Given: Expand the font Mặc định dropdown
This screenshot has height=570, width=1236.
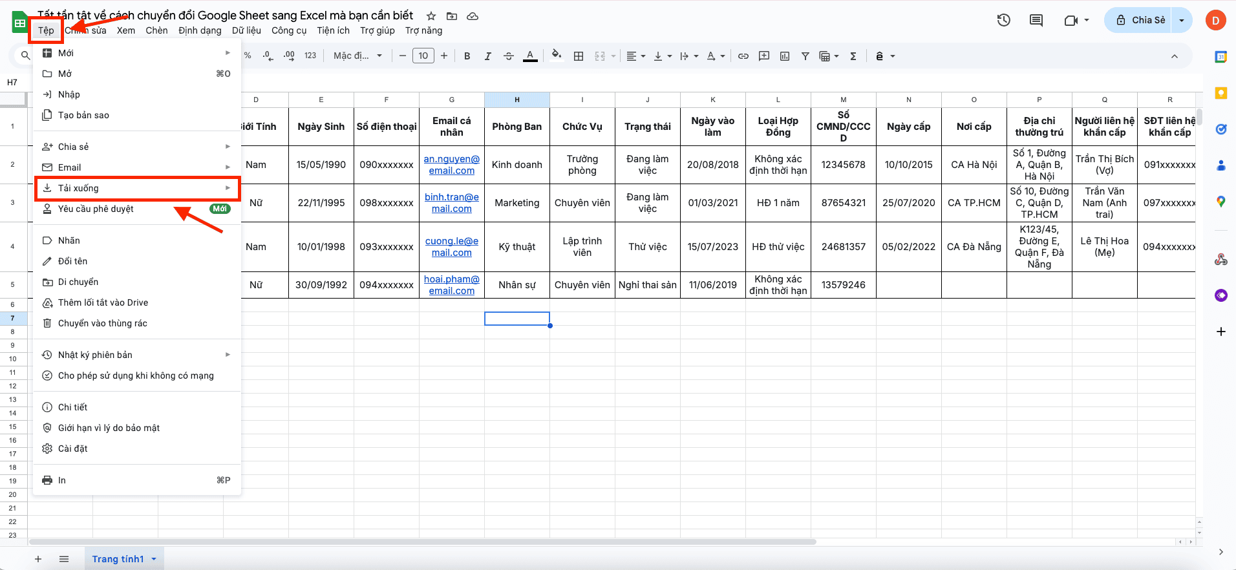Looking at the screenshot, I should coord(357,56).
